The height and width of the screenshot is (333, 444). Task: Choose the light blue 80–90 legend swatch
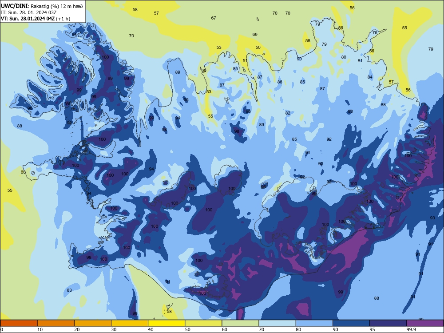[314, 323]
